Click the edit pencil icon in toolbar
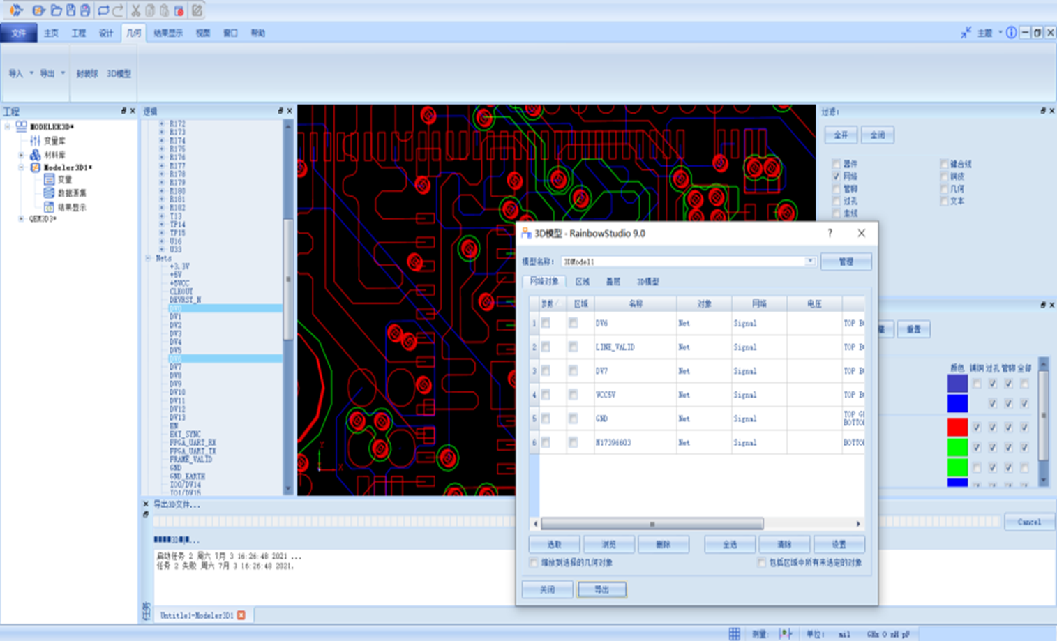 [x=197, y=10]
